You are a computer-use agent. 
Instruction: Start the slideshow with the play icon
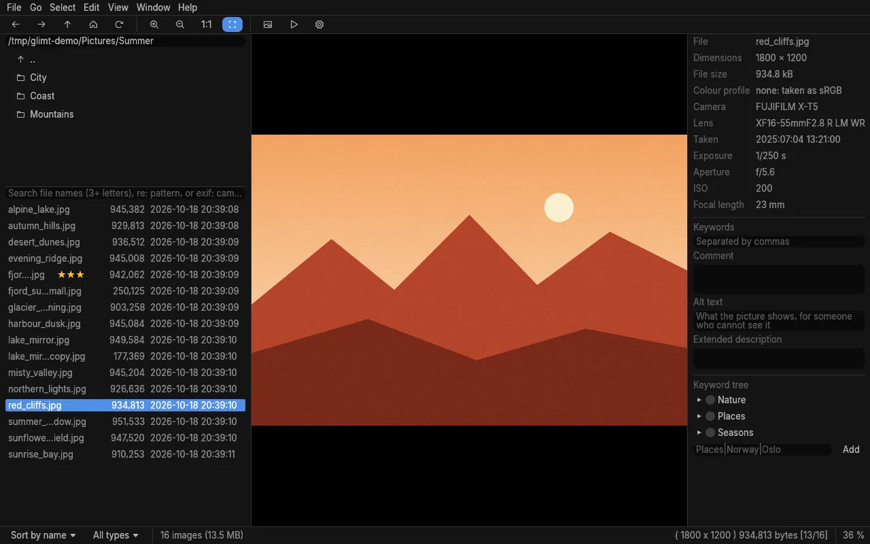point(294,24)
